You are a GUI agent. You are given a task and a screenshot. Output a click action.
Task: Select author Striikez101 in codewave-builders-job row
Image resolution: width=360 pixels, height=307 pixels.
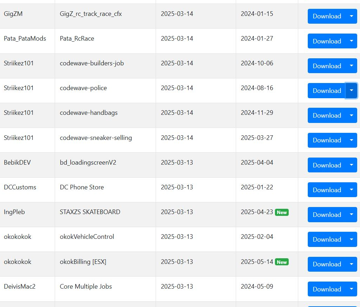point(19,63)
